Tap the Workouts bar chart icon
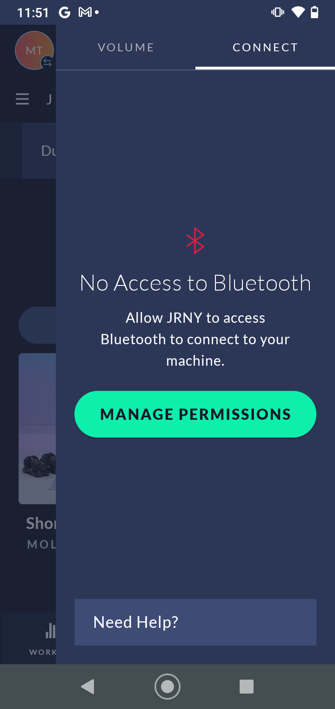335x709 pixels. click(50, 631)
